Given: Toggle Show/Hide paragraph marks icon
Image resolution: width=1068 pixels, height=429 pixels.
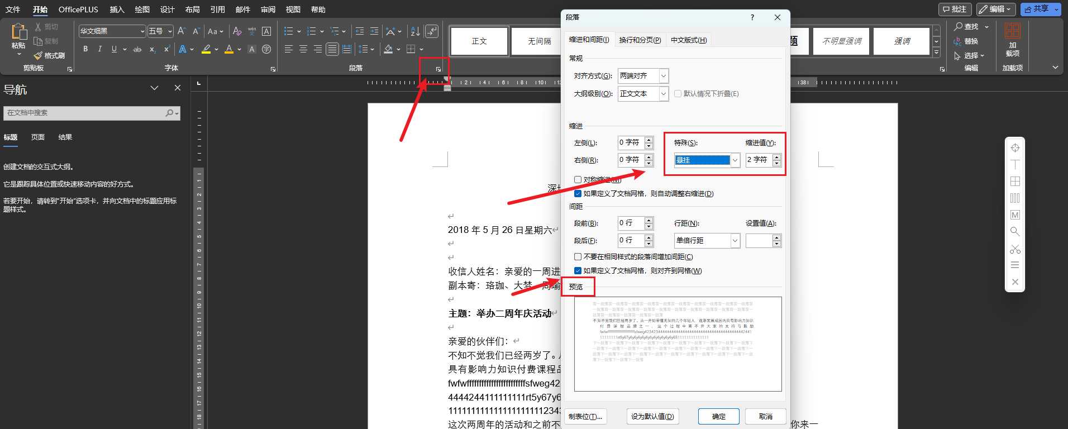Looking at the screenshot, I should [431, 31].
